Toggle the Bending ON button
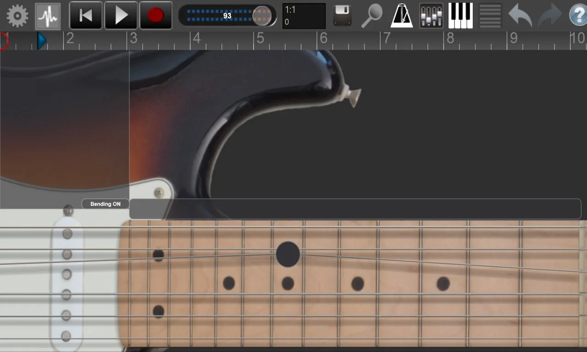587x352 pixels. coord(105,204)
